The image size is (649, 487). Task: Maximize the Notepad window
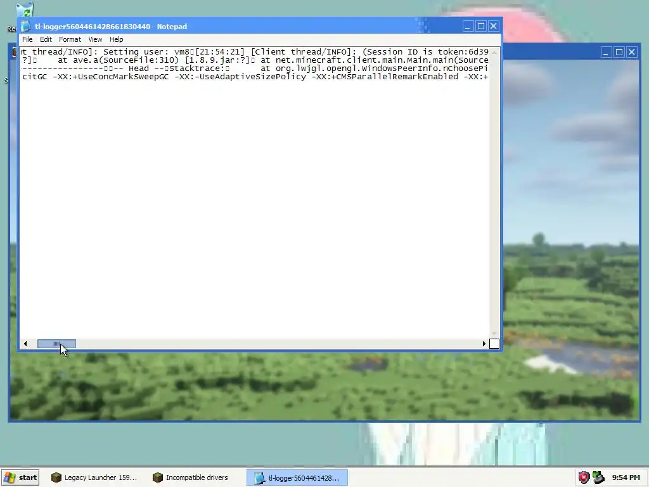click(x=480, y=27)
